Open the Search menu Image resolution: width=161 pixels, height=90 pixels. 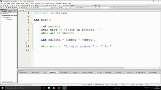(13, 3)
